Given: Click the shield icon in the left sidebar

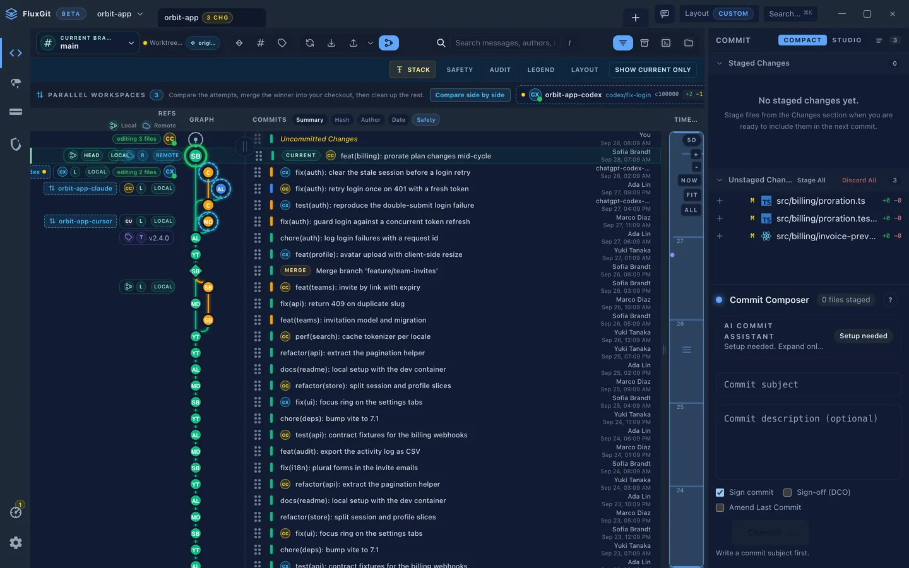Looking at the screenshot, I should click(x=16, y=144).
